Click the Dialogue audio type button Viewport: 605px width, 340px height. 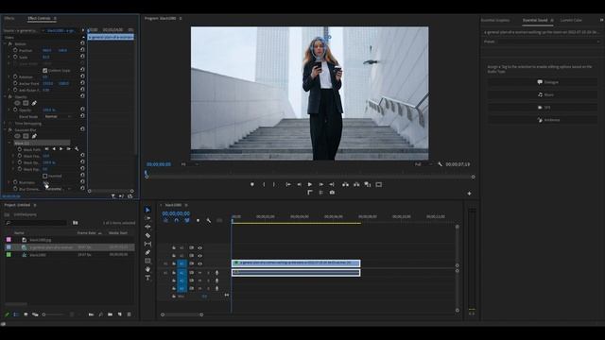click(543, 82)
